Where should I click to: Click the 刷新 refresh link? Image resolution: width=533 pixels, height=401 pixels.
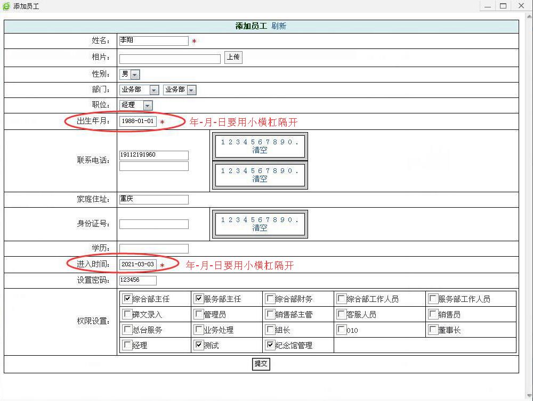click(x=279, y=26)
